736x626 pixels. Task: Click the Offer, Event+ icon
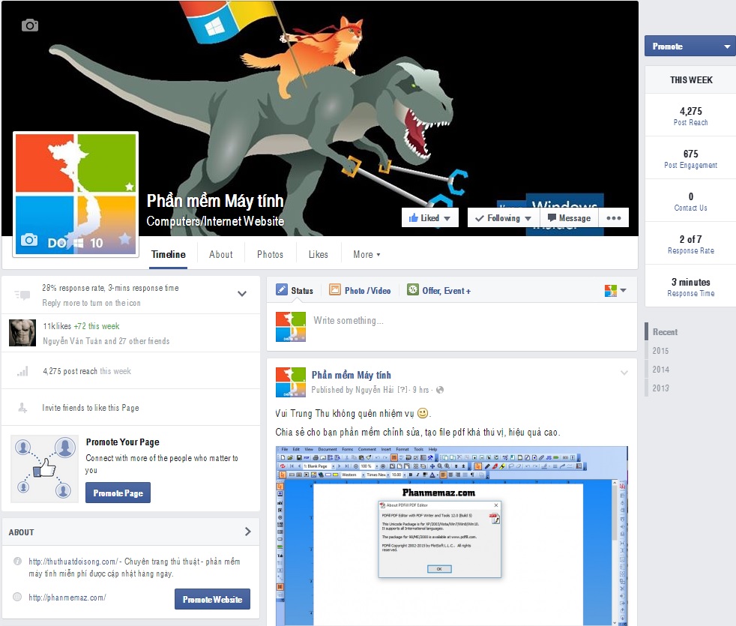click(x=411, y=290)
